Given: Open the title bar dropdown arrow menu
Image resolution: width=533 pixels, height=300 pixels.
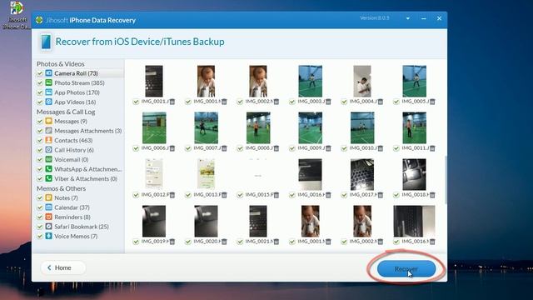Looking at the screenshot, I should pos(407,18).
